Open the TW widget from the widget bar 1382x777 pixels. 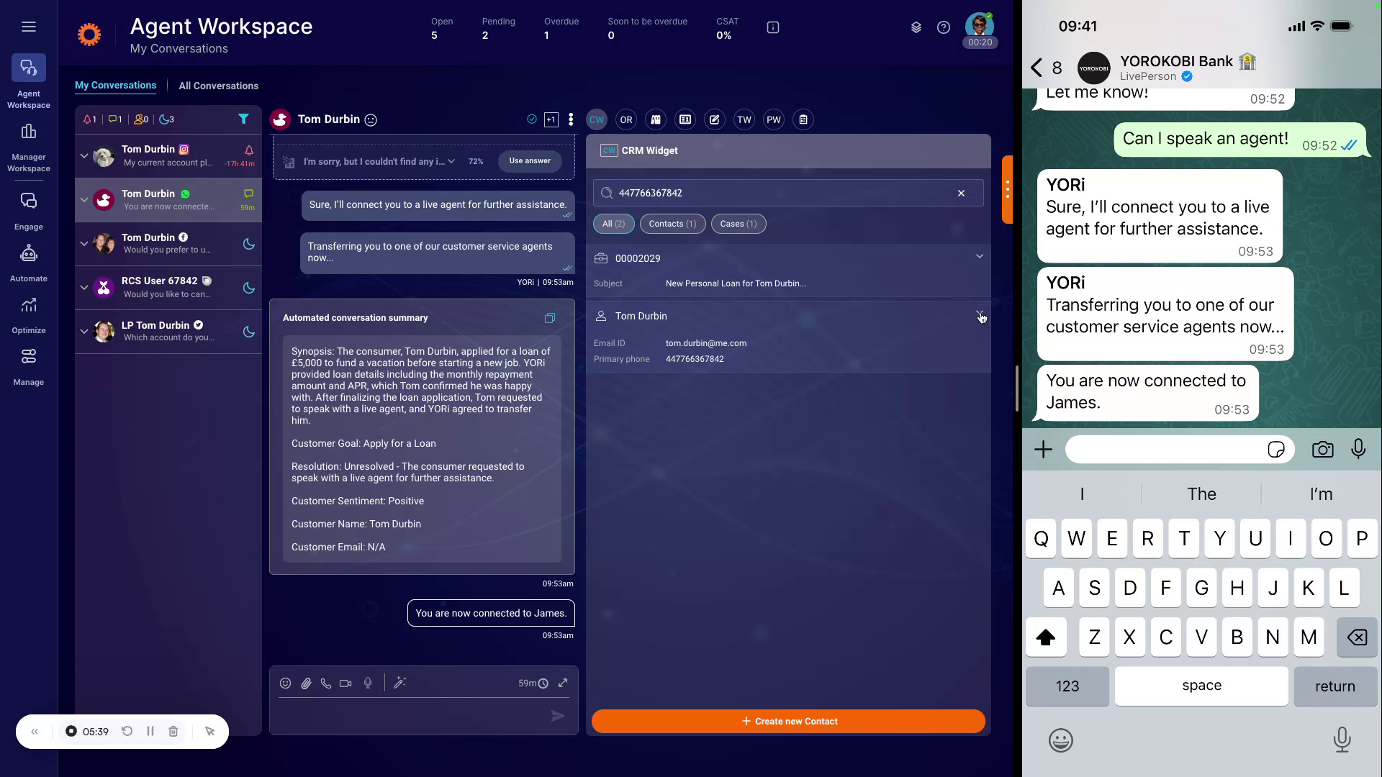tap(744, 119)
